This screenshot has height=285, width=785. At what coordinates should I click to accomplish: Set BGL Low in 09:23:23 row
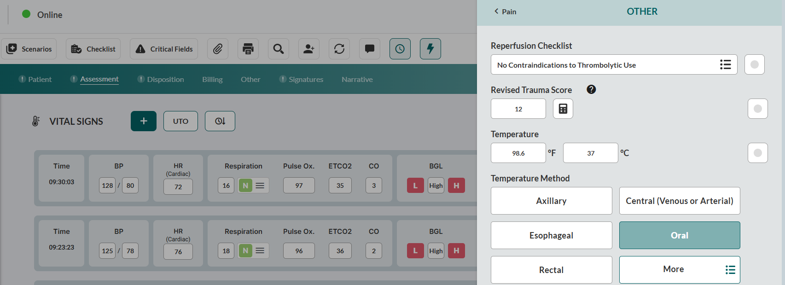[415, 251]
